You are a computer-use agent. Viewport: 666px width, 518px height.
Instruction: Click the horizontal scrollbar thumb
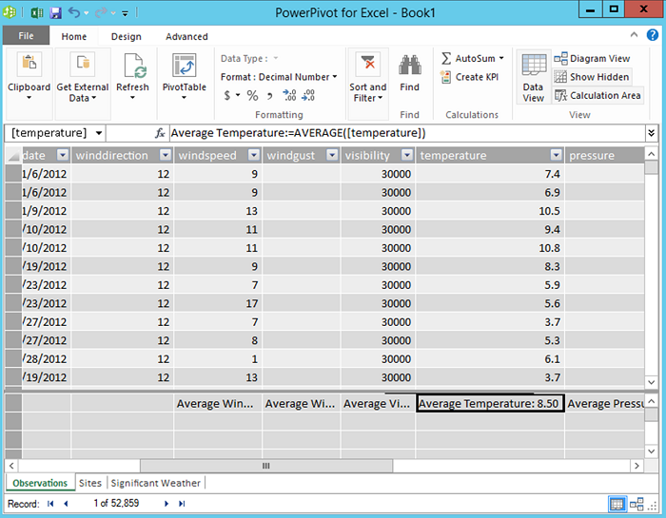click(266, 466)
